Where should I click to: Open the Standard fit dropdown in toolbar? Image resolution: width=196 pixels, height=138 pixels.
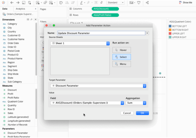point(115,2)
